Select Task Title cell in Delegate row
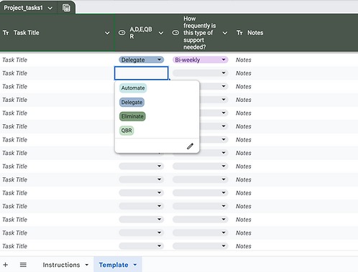Screen dimensions: 358x272 point(57,60)
